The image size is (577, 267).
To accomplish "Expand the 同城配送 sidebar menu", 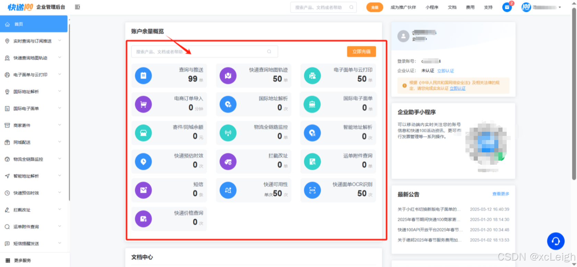I will pos(34,142).
